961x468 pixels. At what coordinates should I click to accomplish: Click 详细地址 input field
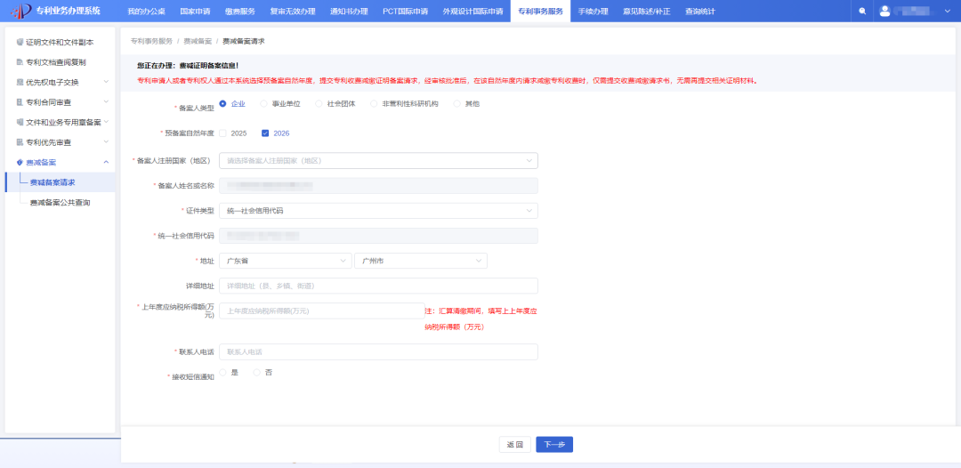[378, 286]
